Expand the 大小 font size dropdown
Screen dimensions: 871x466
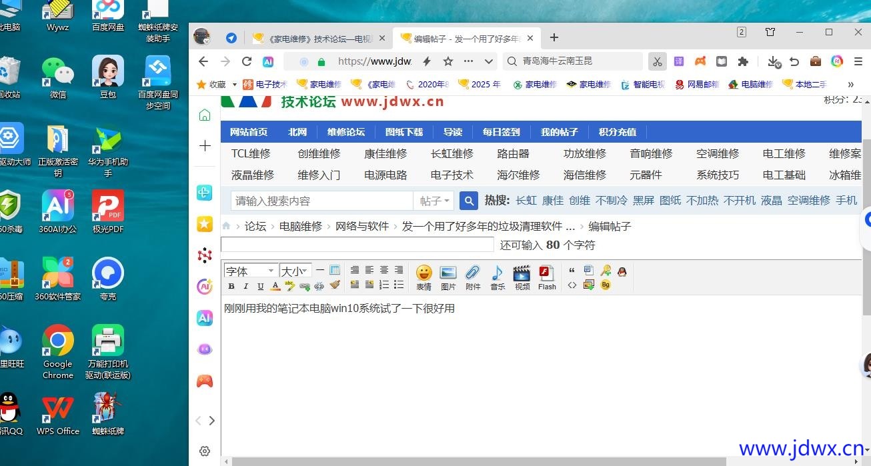click(295, 271)
